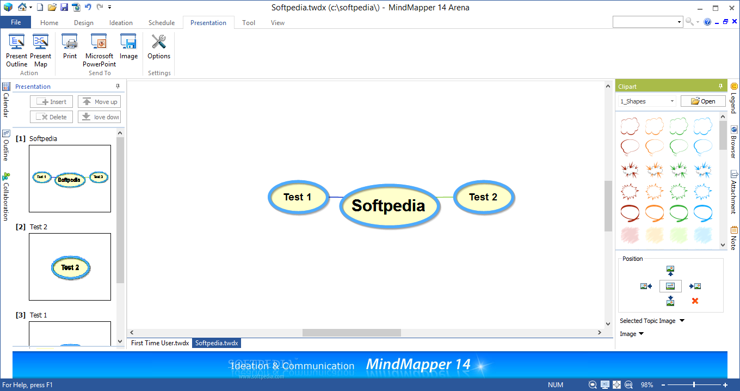The image size is (740, 391).
Task: Place image below topic text
Action: click(670, 301)
